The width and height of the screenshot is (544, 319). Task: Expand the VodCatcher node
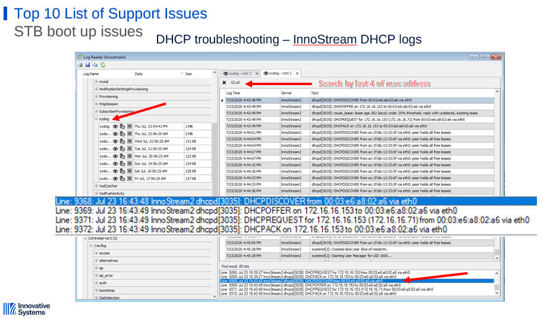pos(96,186)
